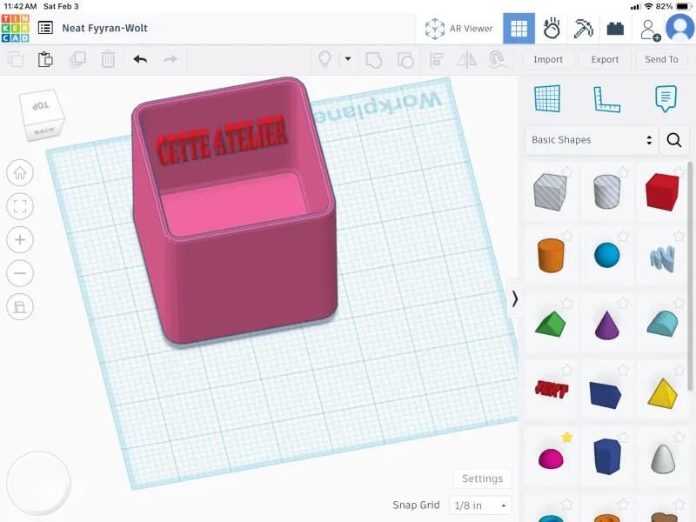Click the Export button
Viewport: 696px width, 522px height.
pos(605,59)
